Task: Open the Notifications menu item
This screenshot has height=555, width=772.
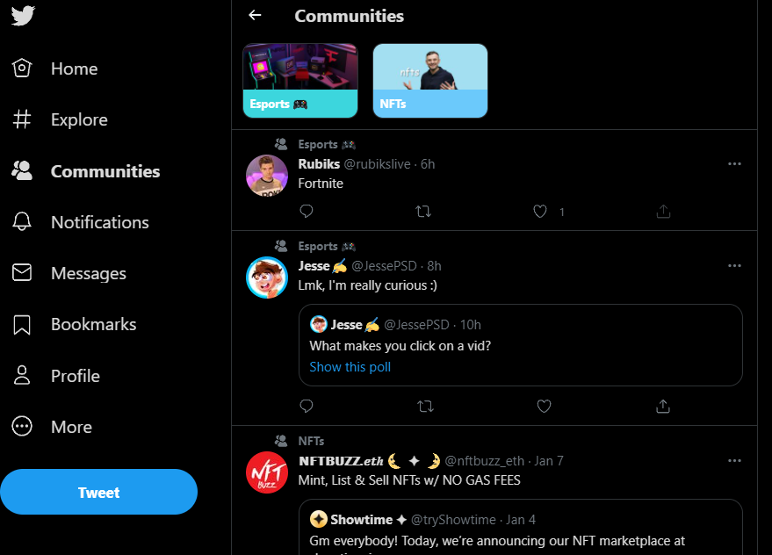Action: pos(99,222)
